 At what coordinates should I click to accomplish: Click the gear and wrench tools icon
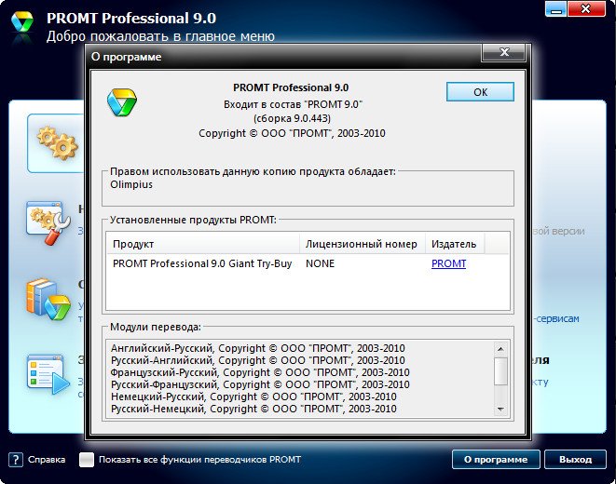[47, 221]
